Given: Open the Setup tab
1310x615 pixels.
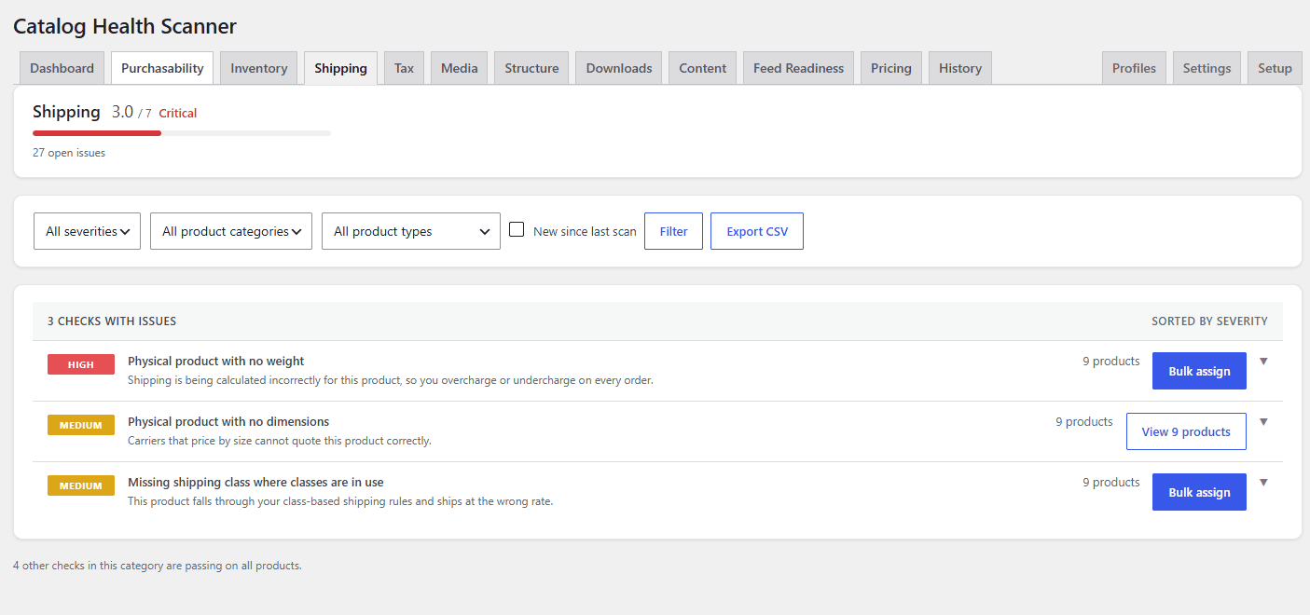Looking at the screenshot, I should (1275, 68).
